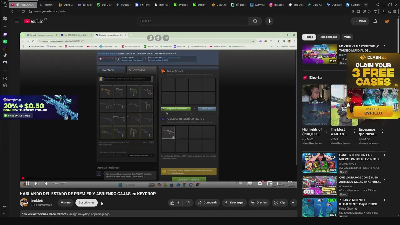Open LeoMett channel name link

pos(37,201)
